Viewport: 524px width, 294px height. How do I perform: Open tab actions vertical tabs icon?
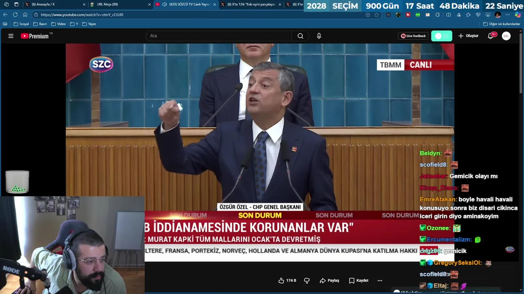pyautogui.click(x=16, y=4)
